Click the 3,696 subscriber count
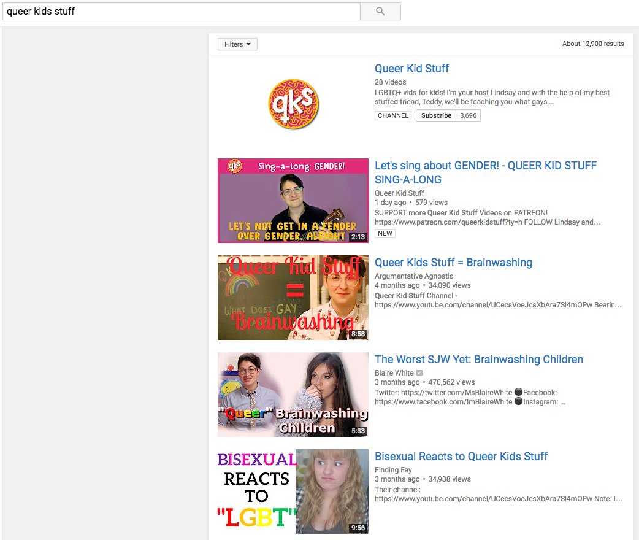Image resolution: width=639 pixels, height=540 pixels. (469, 115)
